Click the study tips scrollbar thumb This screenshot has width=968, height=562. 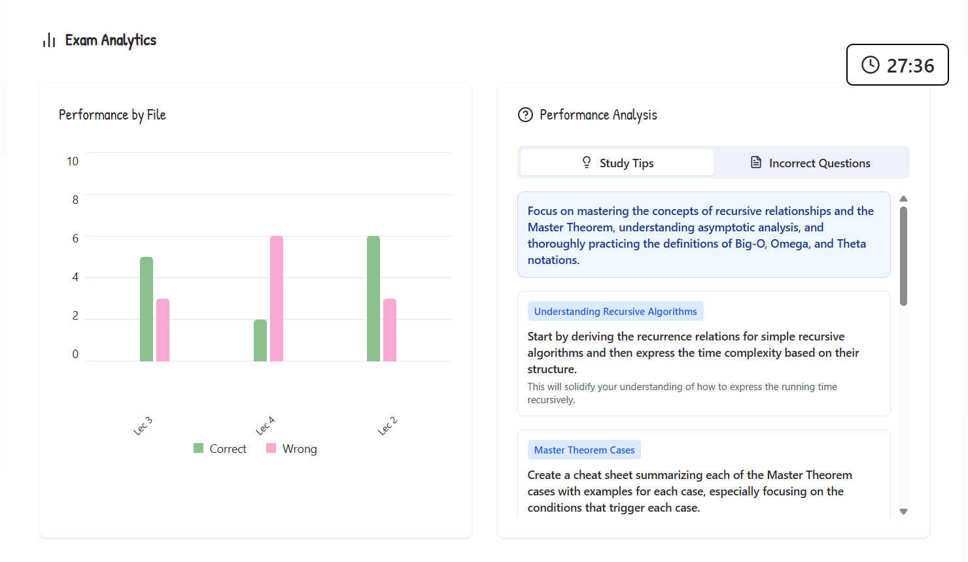903,256
